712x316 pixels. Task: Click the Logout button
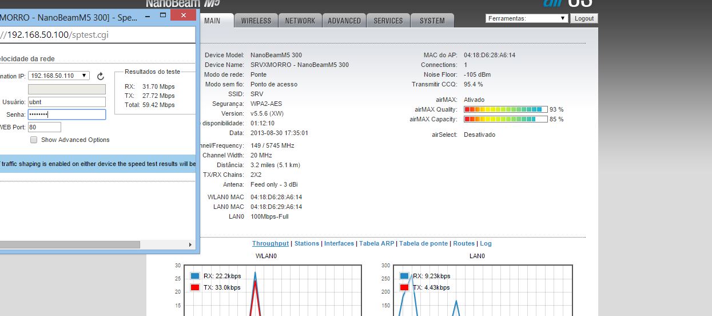point(584,18)
